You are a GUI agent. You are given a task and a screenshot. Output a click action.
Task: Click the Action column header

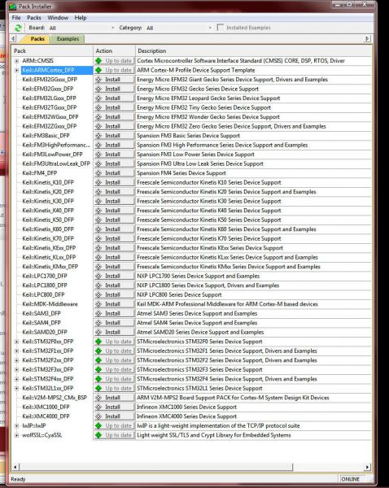114,50
